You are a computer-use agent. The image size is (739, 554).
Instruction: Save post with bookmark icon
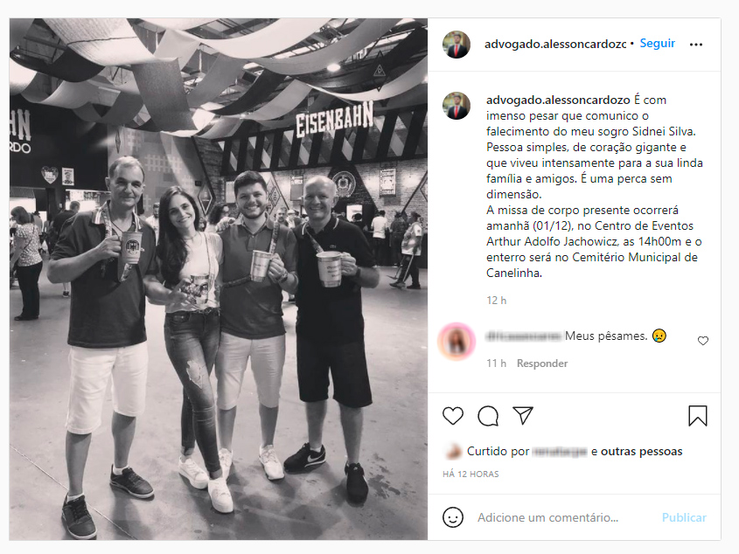(698, 416)
